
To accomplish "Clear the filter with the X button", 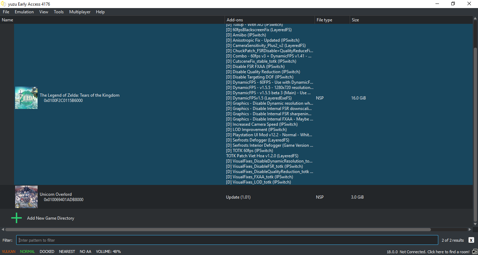I will (471, 240).
